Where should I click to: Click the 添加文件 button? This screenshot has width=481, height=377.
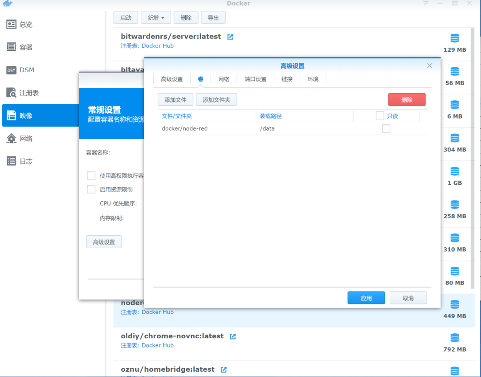tap(175, 100)
